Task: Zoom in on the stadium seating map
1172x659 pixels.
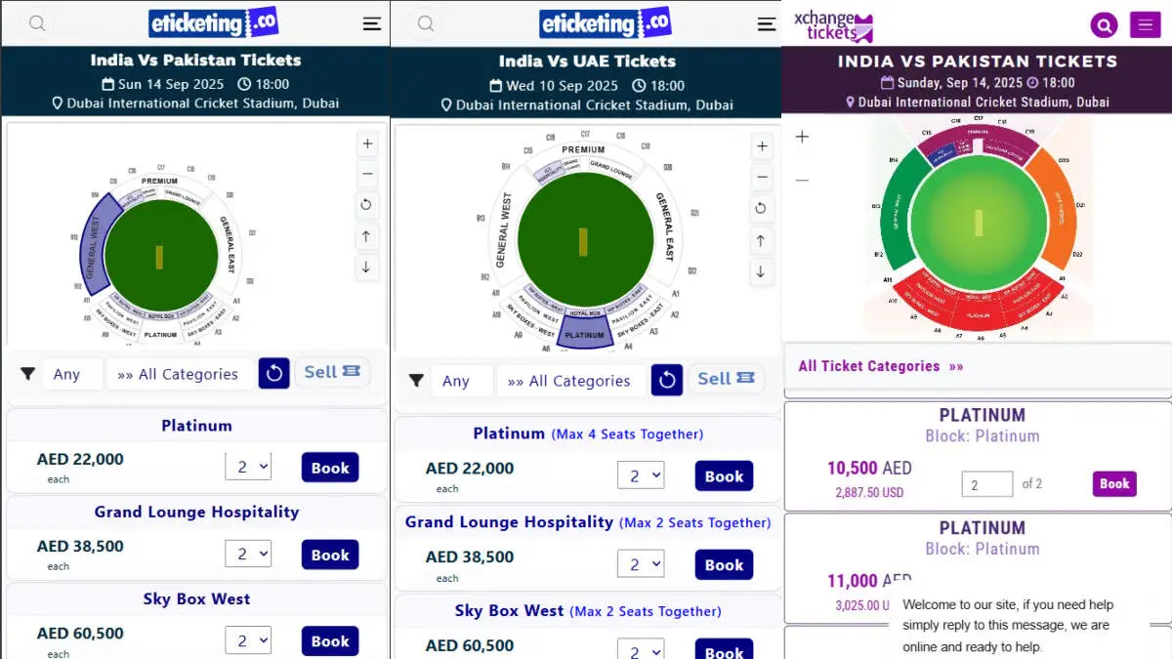Action: (367, 144)
